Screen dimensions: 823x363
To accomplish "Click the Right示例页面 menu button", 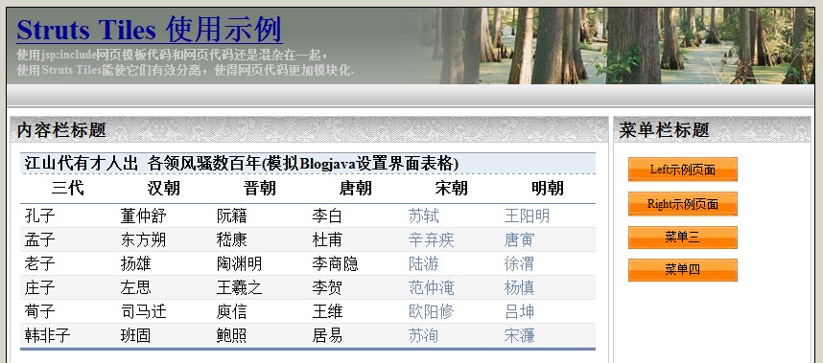I will (682, 204).
